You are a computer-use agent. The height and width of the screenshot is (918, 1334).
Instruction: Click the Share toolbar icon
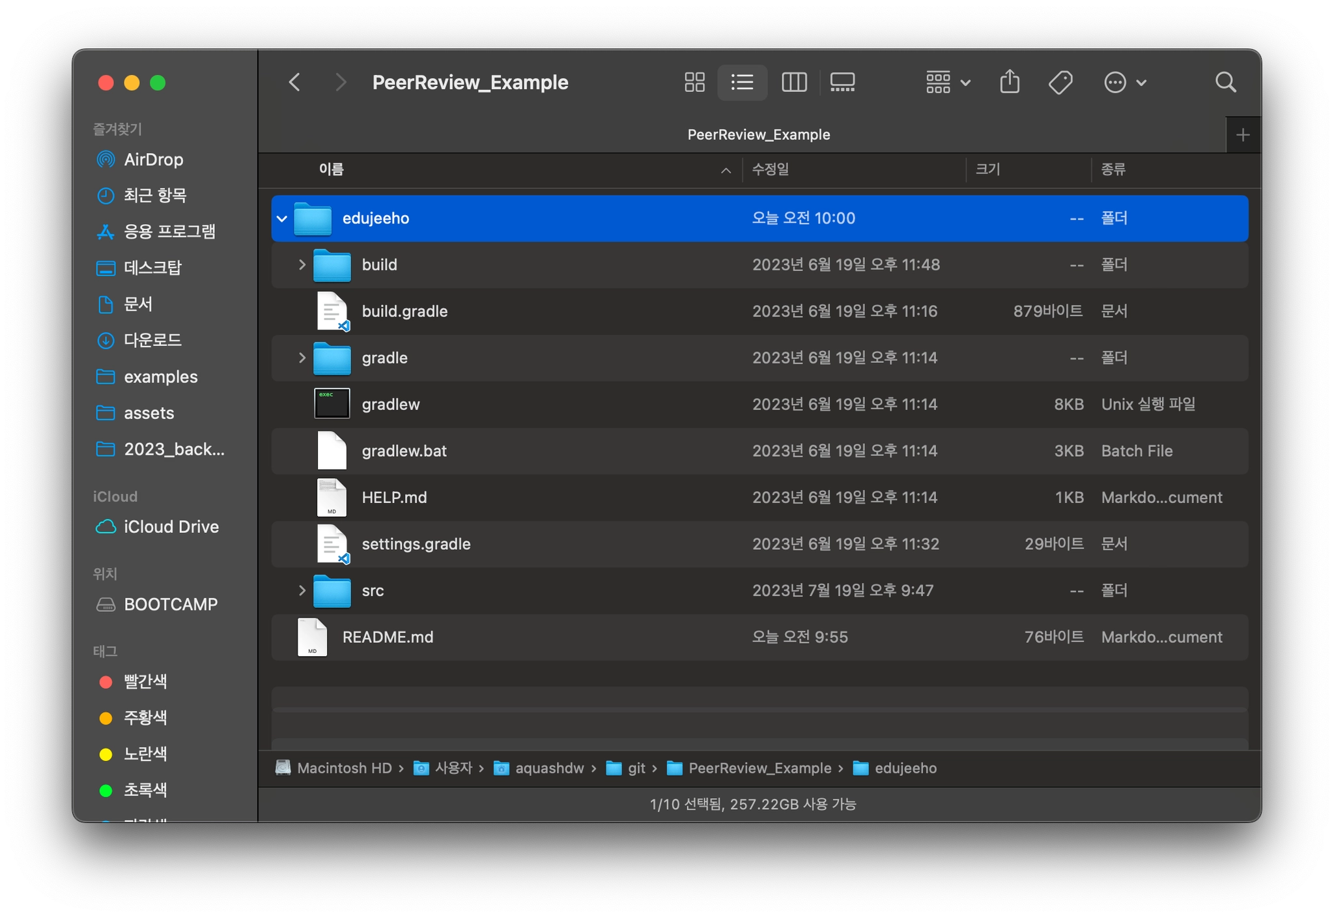click(x=1010, y=82)
